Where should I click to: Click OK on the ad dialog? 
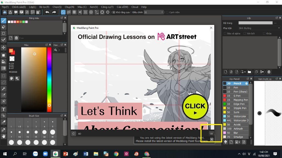(x=211, y=134)
